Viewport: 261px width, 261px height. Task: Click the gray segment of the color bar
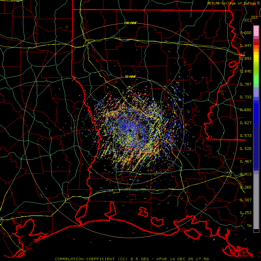(256, 202)
